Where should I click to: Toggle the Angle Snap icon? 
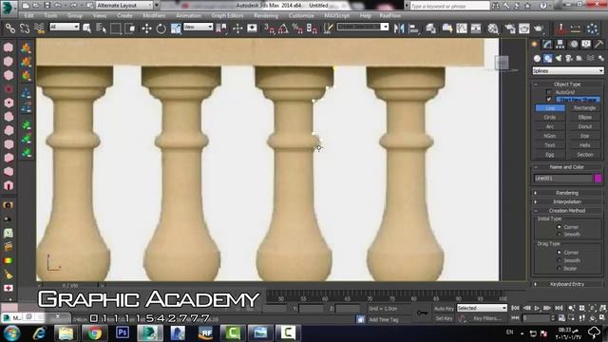[283, 28]
